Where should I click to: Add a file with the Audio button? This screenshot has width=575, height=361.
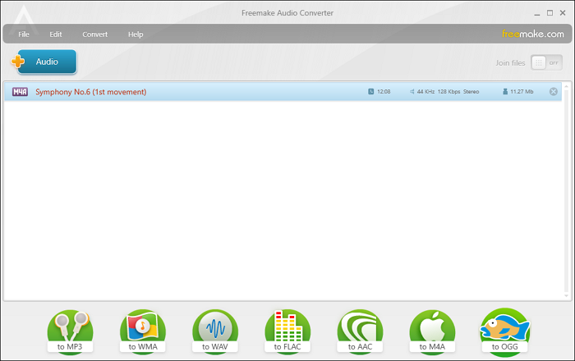pos(44,62)
